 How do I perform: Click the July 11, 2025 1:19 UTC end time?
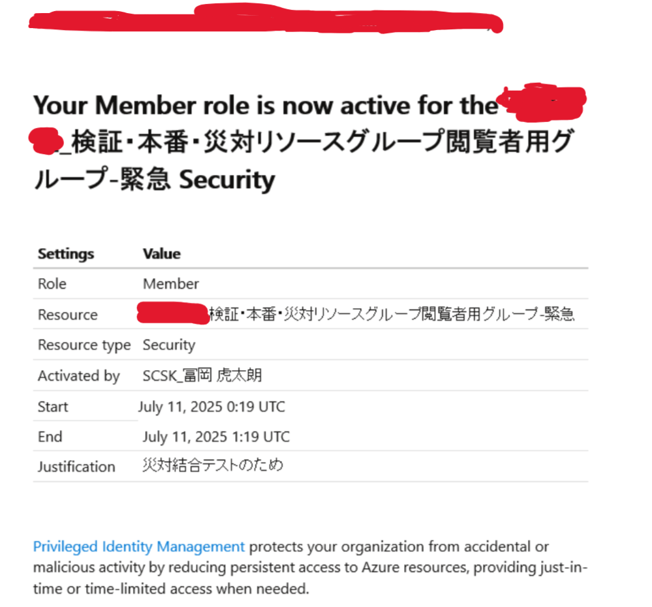coord(216,437)
